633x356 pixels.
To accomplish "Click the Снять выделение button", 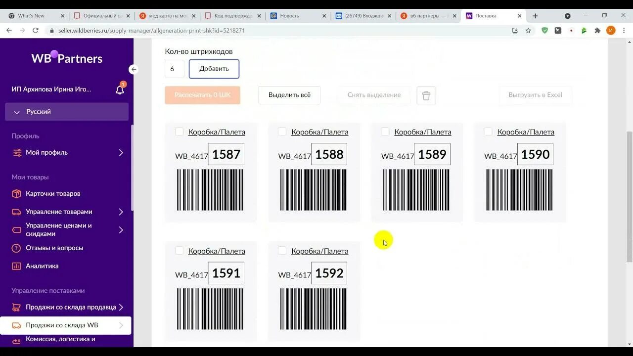I will 374,95.
